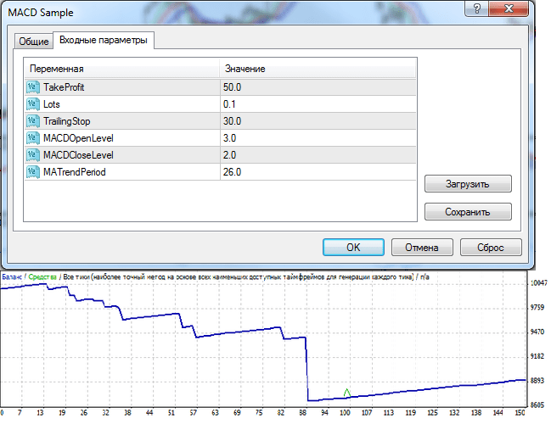Click the Lots variable name
This screenshot has height=424, width=551.
(52, 104)
